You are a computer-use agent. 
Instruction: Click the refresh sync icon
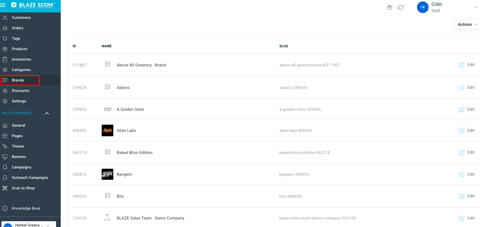click(x=401, y=7)
